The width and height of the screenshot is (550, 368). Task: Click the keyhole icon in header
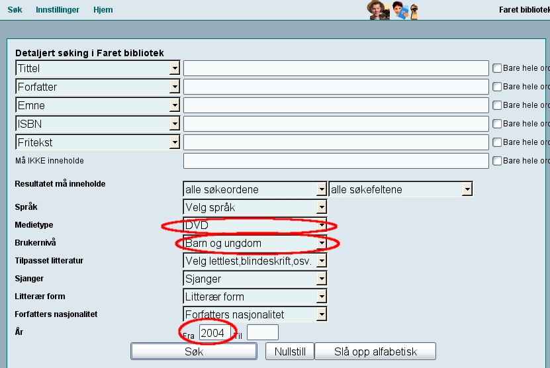click(414, 11)
